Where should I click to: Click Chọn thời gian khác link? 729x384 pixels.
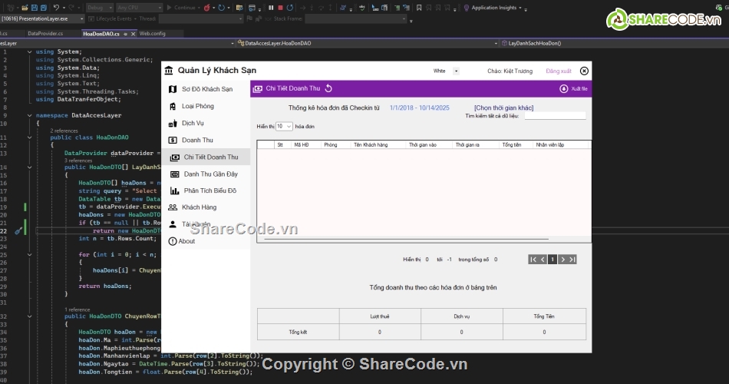[503, 108]
